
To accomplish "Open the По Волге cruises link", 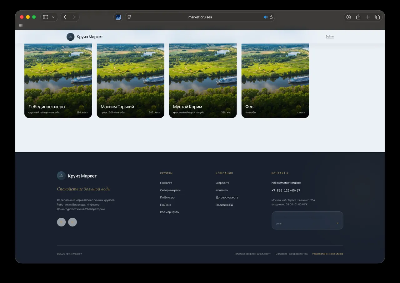I will [166, 183].
